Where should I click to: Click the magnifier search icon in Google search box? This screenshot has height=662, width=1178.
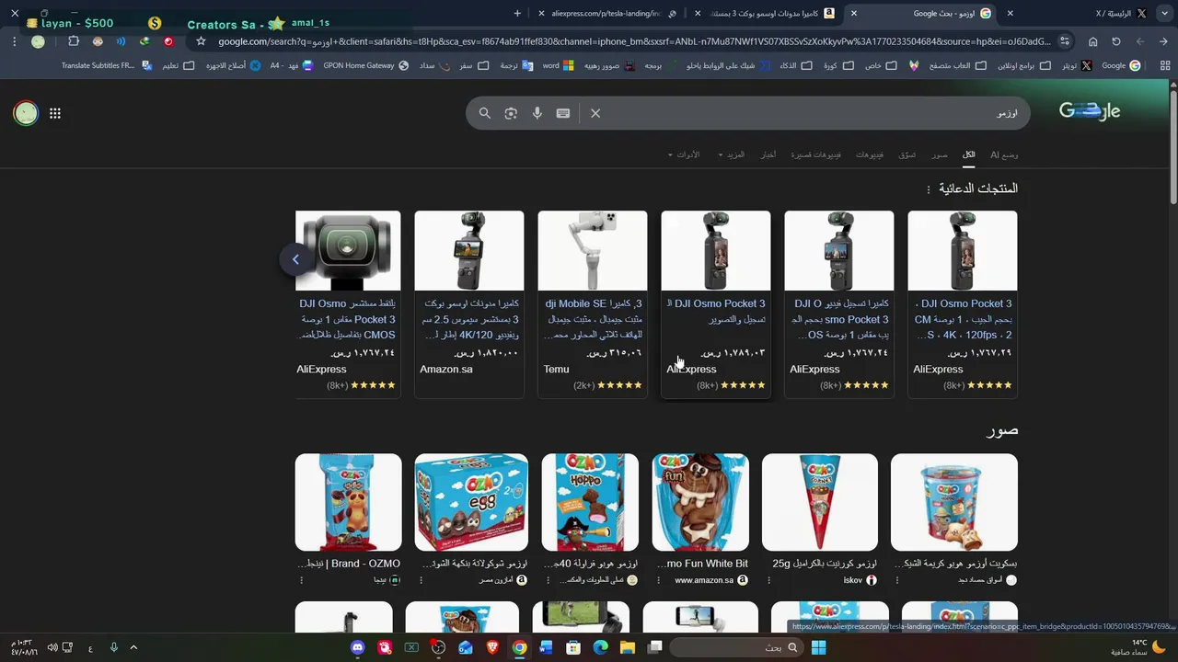click(x=485, y=113)
